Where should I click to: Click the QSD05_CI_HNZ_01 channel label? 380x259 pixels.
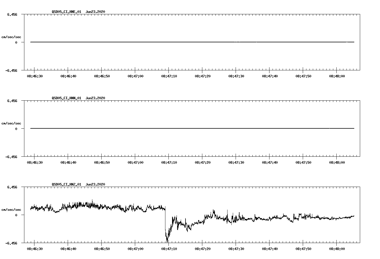67,184
